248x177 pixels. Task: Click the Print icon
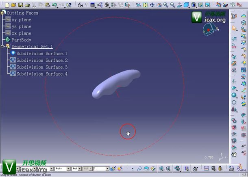(27, 5)
